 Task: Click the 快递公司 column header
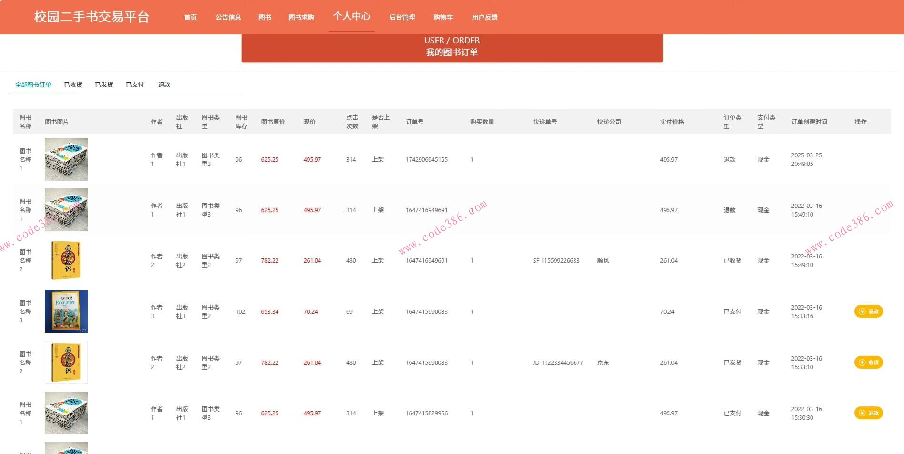tap(609, 122)
